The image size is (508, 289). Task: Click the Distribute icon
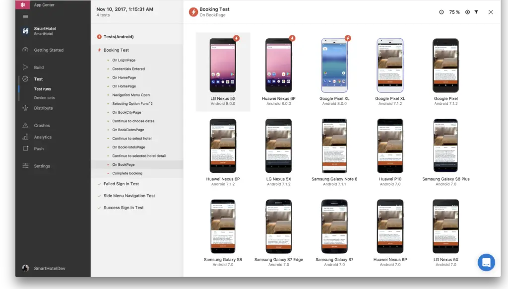pyautogui.click(x=25, y=108)
